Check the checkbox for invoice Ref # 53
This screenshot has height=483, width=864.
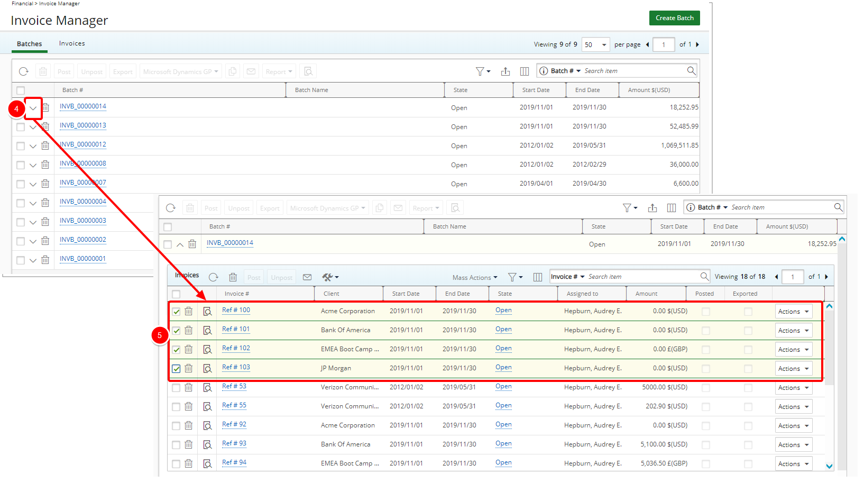coord(176,388)
